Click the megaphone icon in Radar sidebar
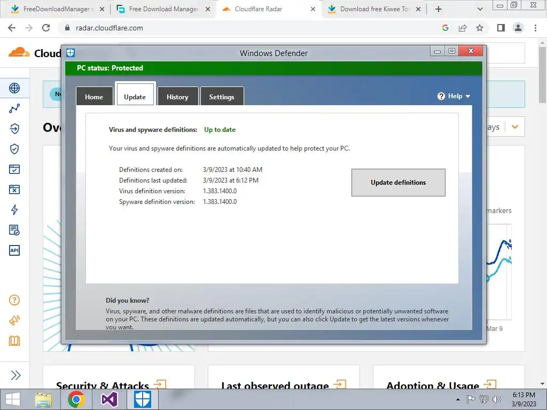547x410 pixels. point(14,320)
